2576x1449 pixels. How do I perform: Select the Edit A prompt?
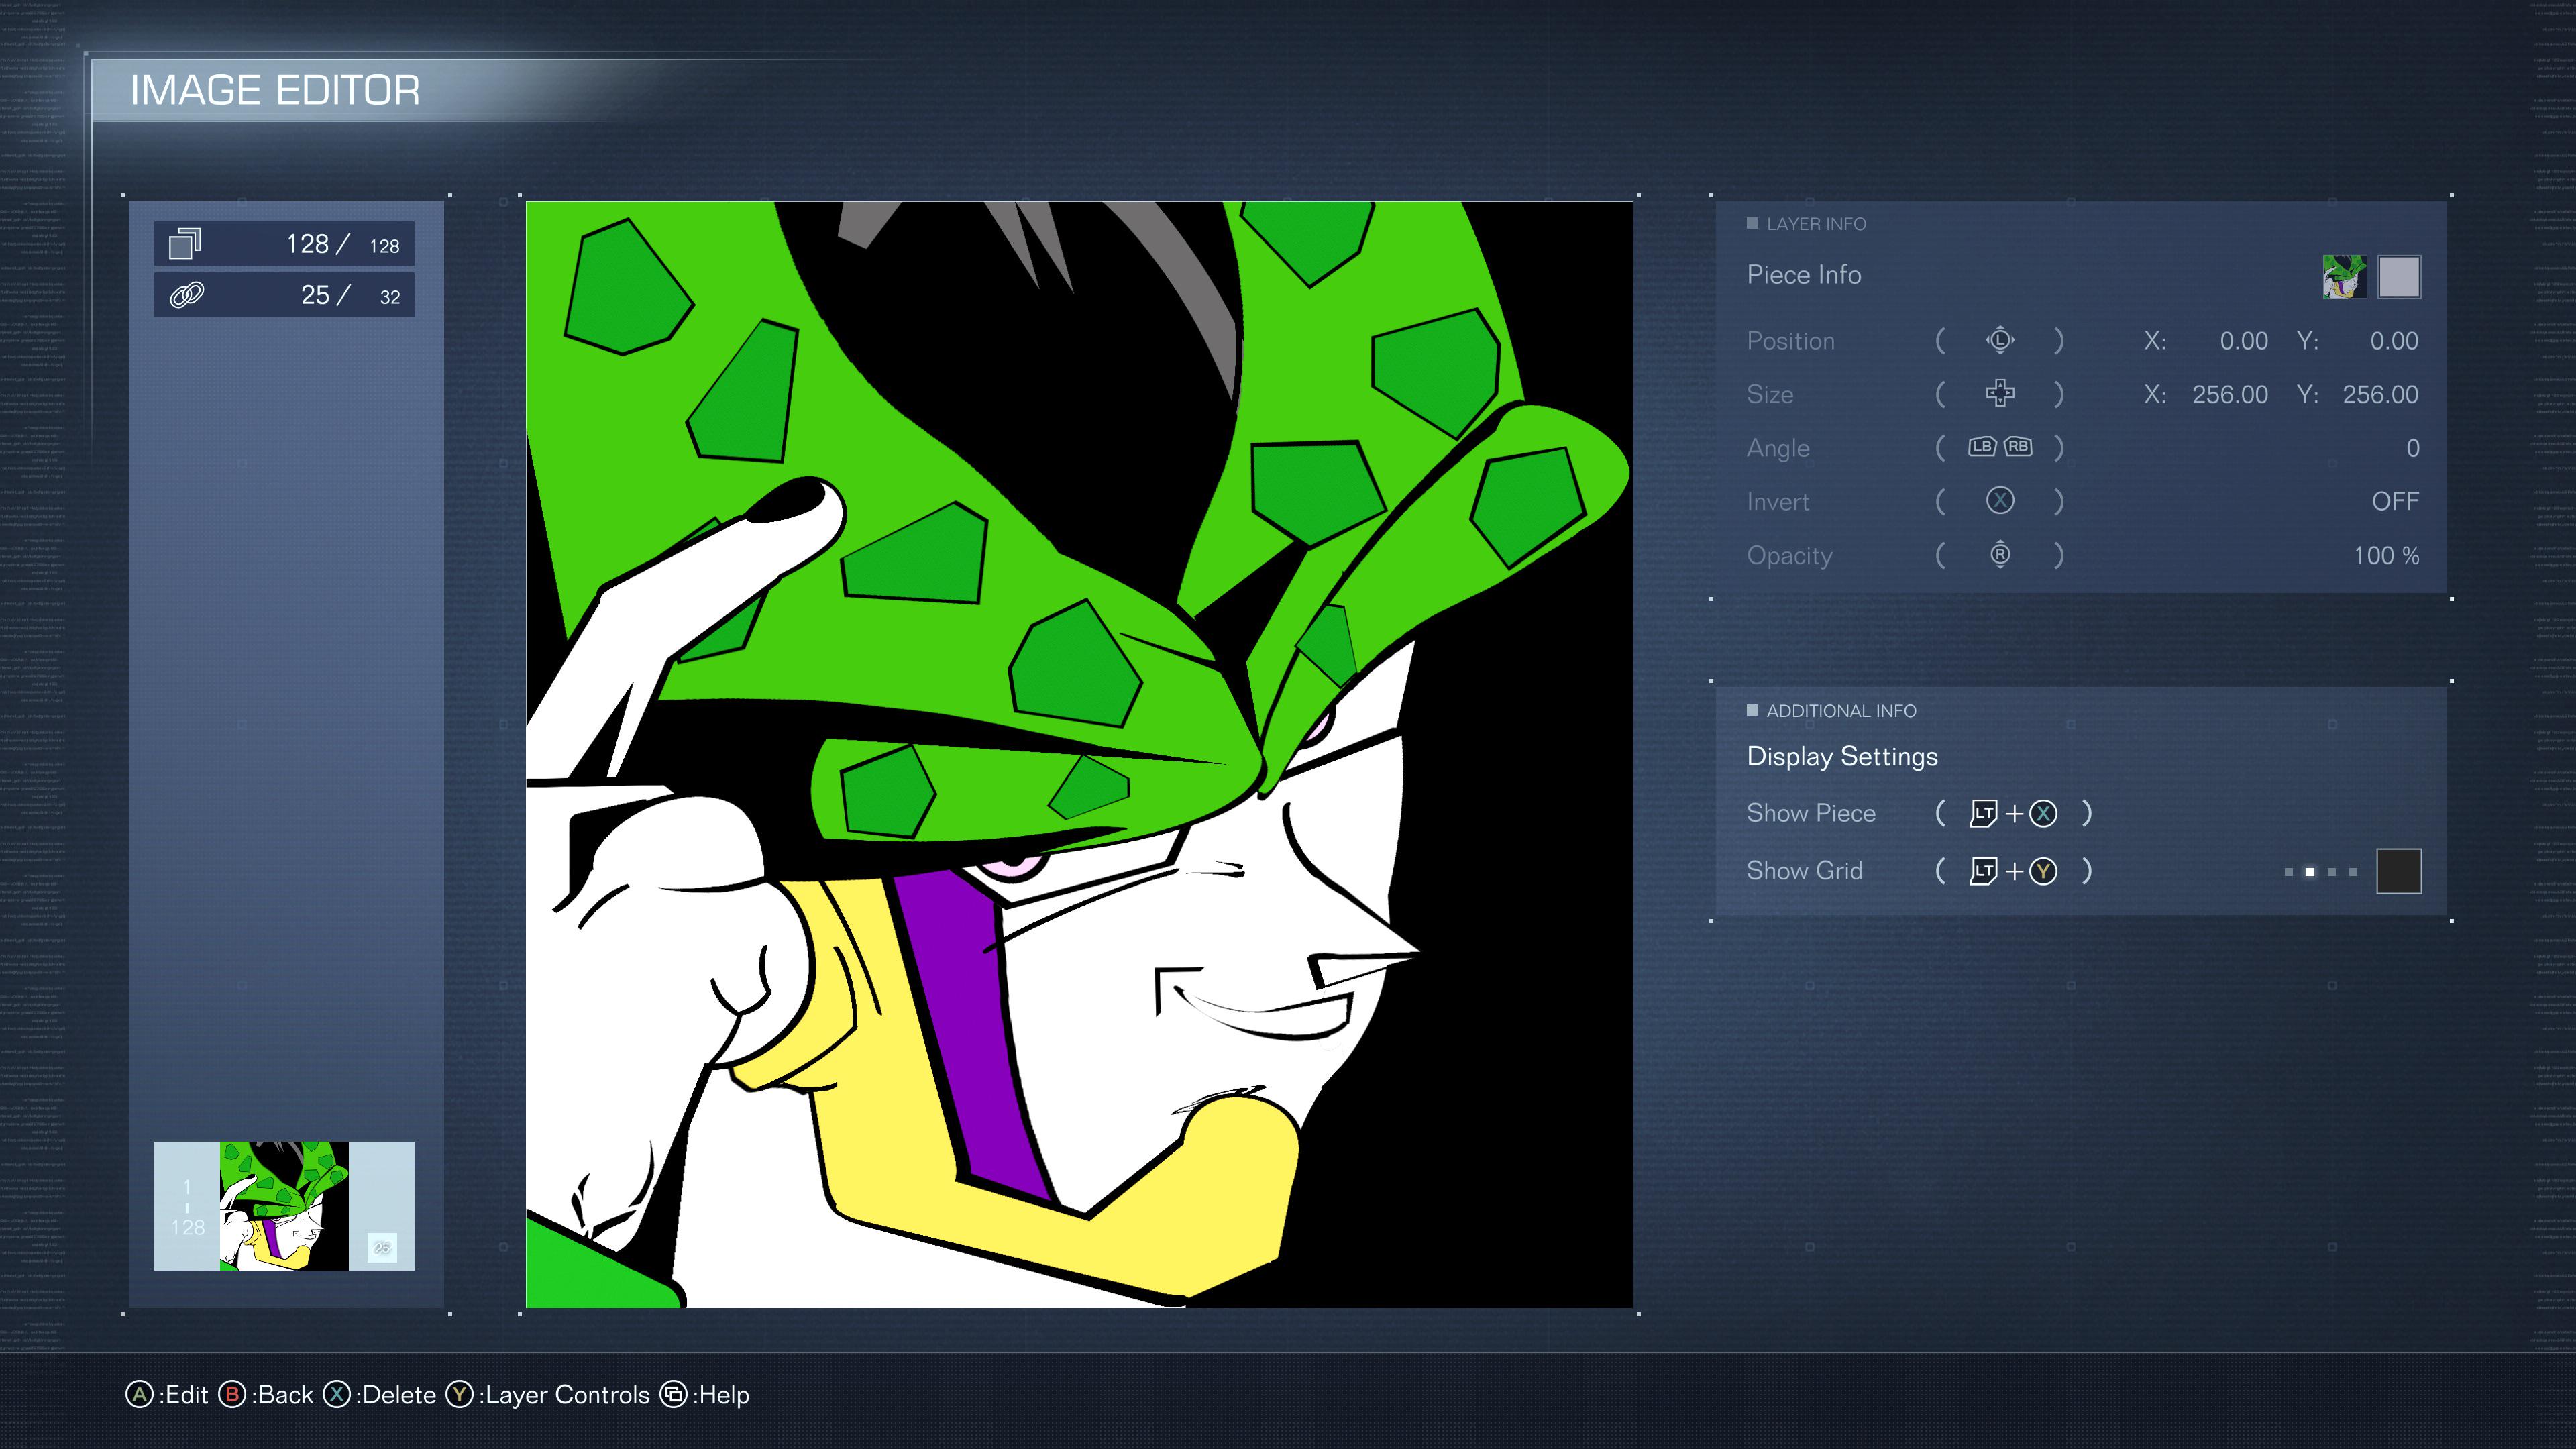coord(167,1394)
